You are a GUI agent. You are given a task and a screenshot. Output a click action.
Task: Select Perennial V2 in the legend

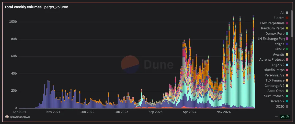click(x=276, y=75)
